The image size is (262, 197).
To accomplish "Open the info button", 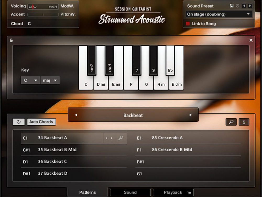I will click(x=244, y=122).
